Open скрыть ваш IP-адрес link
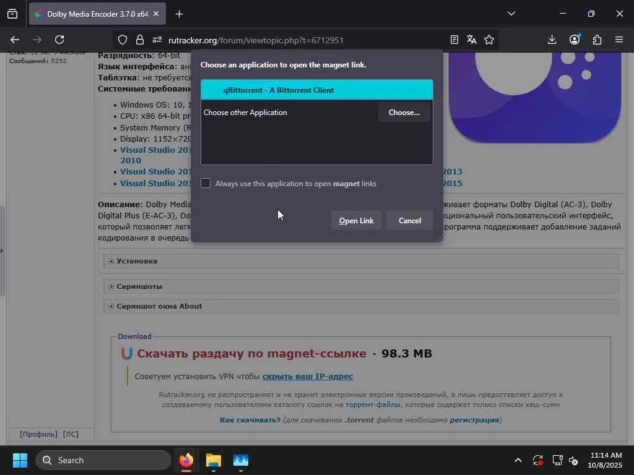The height and width of the screenshot is (475, 634). (x=307, y=377)
